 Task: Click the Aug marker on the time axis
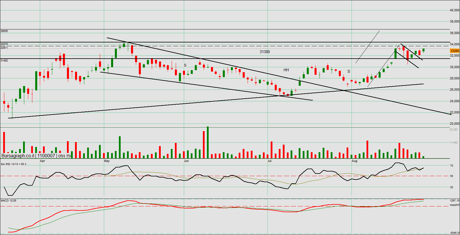(354, 161)
